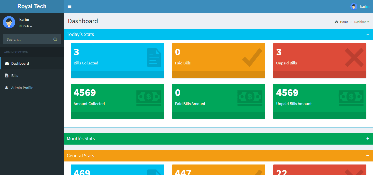The image size is (373, 175).
Task: Click the Amount Collected card footer bar
Action: click(x=117, y=116)
